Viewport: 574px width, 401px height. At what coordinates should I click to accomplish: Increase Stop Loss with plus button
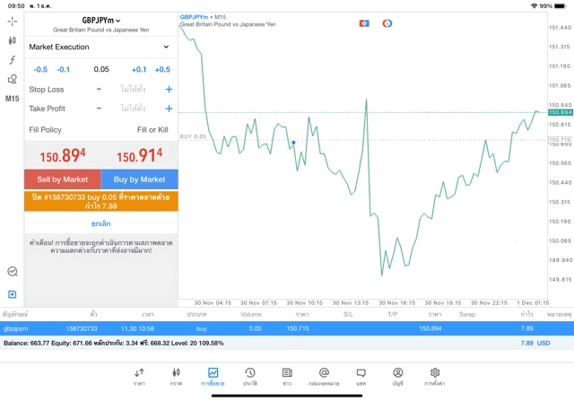169,89
